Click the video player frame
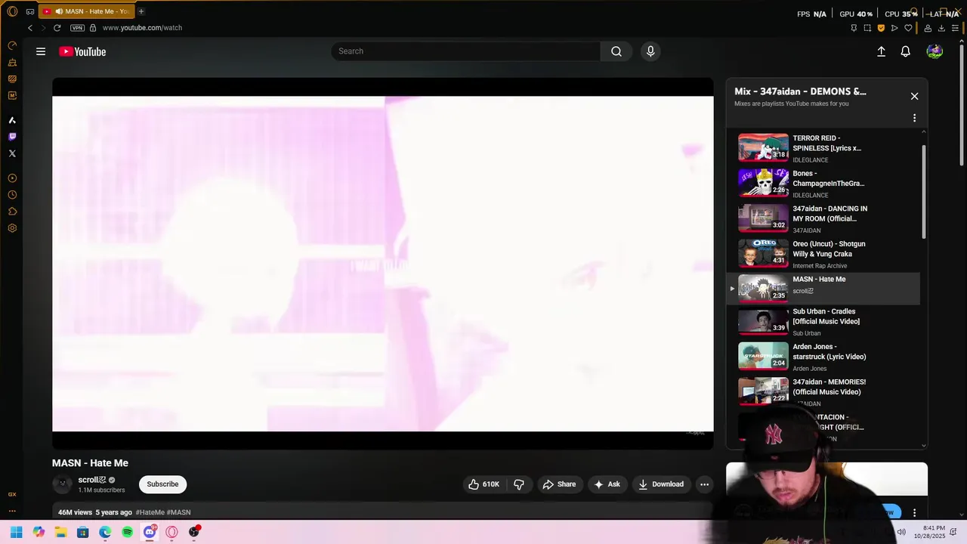967x544 pixels. tap(382, 264)
